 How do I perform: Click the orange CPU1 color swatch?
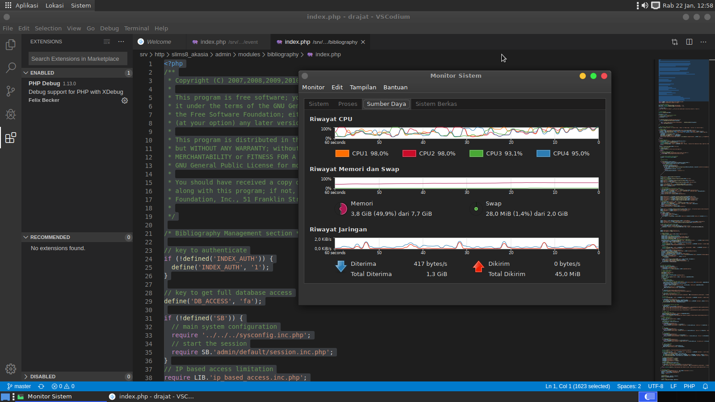pos(342,153)
